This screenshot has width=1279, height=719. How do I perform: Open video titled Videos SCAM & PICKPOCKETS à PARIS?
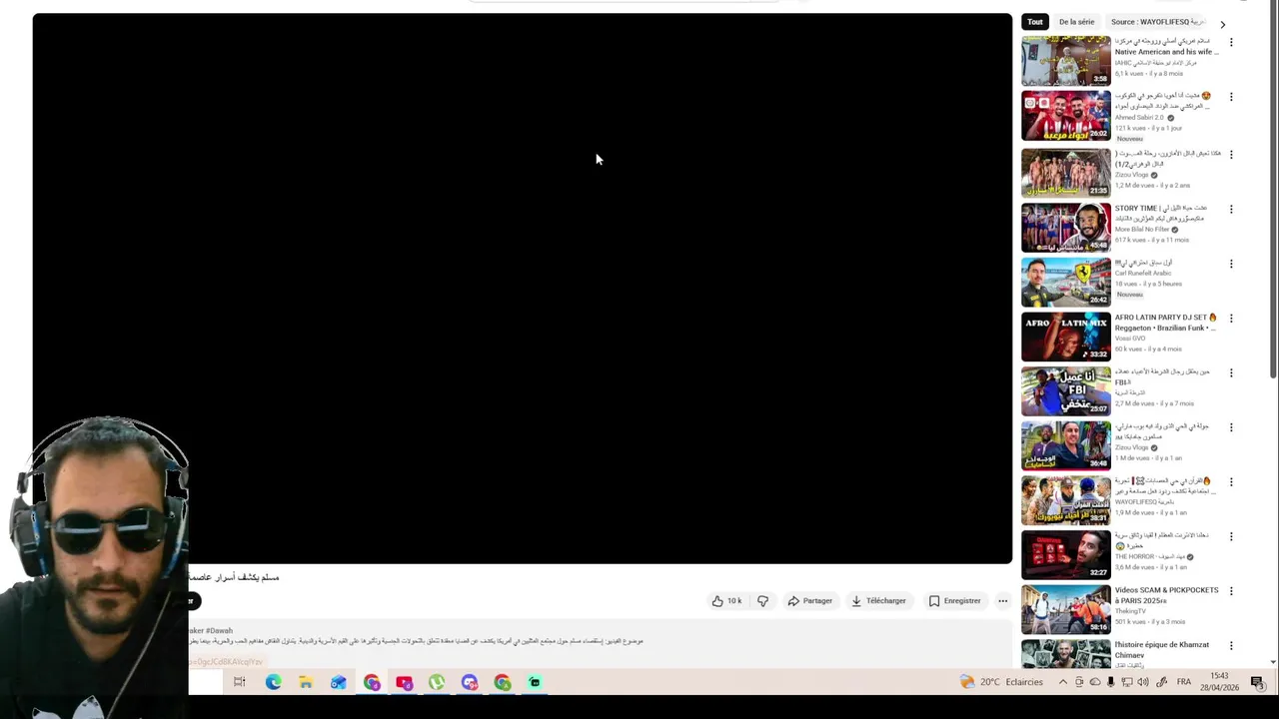pyautogui.click(x=1166, y=595)
